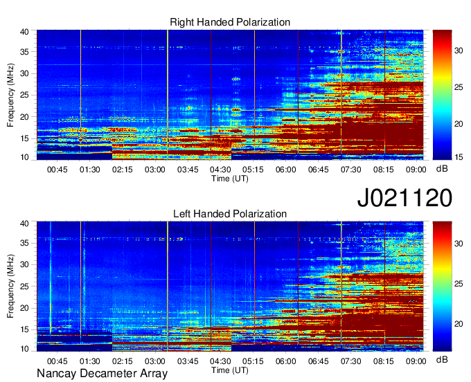
Task: Click 15 MHz tick on Right Handed frequency axis
Action: 25,138
